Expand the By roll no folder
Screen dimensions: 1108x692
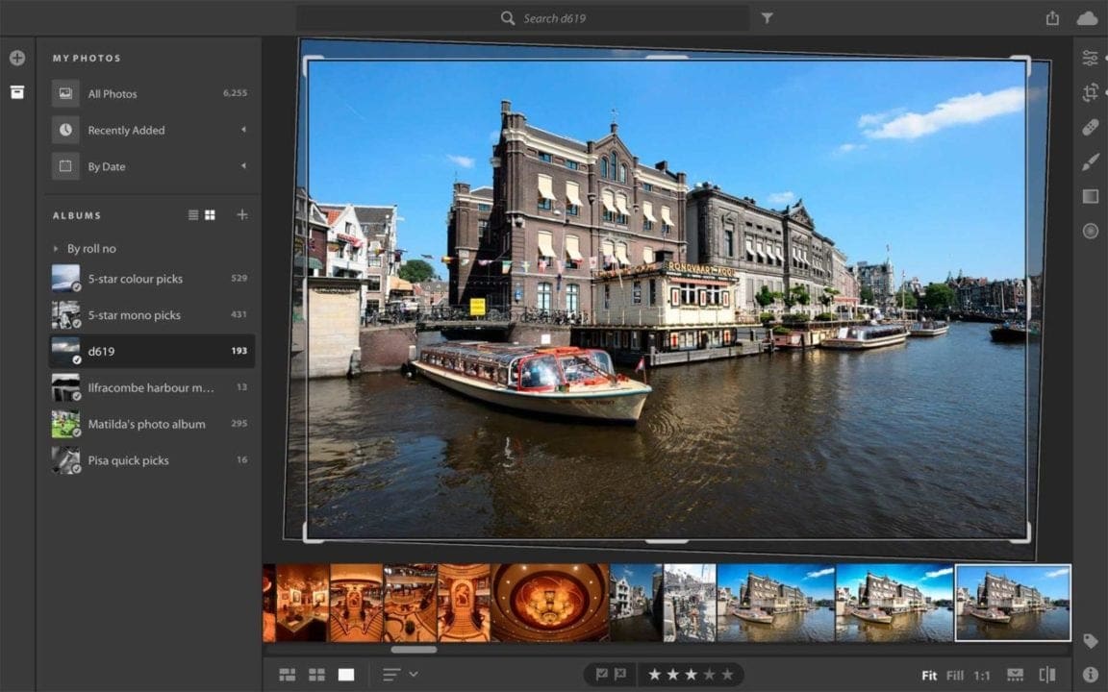click(x=56, y=249)
